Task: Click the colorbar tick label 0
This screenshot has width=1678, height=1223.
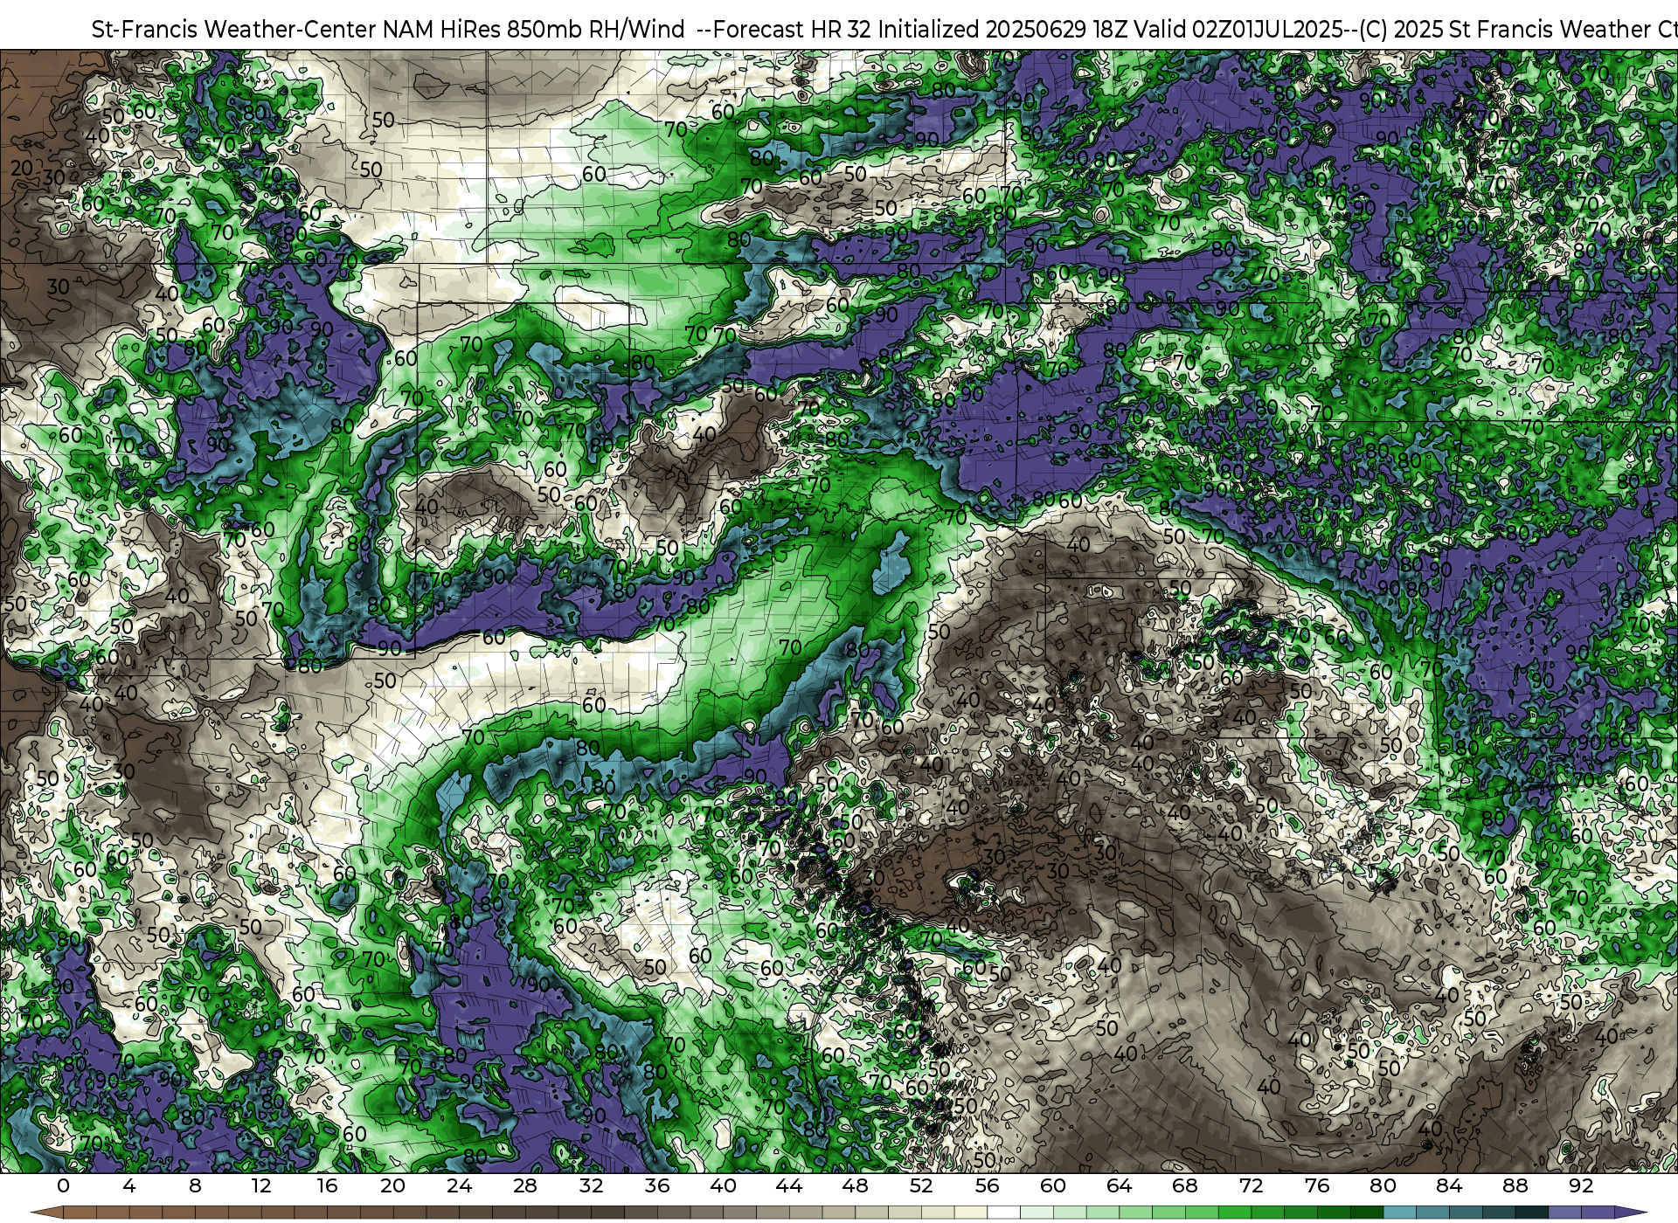Action: [63, 1185]
